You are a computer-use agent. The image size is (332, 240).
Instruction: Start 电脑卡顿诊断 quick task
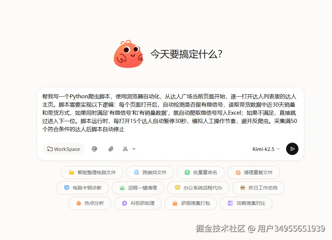click(82, 188)
